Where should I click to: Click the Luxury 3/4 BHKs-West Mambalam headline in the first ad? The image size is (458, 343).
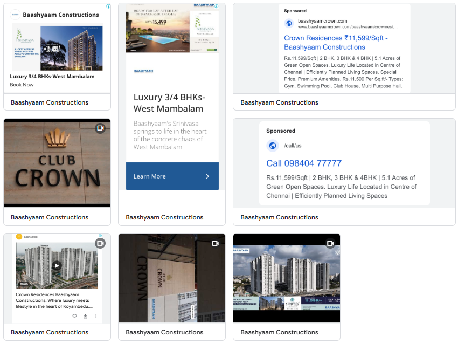click(52, 77)
